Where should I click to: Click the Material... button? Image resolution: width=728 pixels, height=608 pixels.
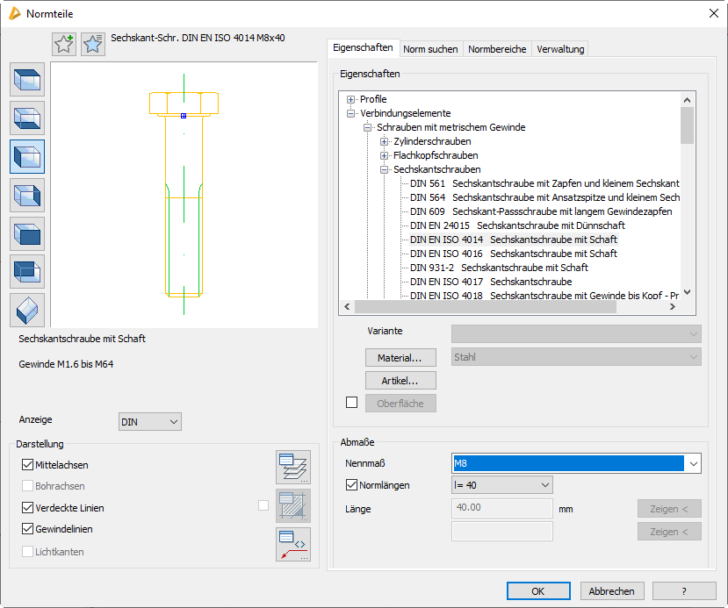(400, 358)
